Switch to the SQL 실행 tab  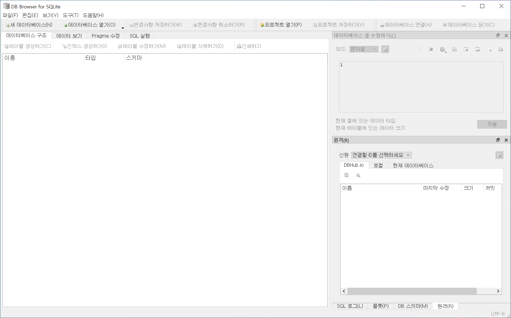click(x=139, y=36)
